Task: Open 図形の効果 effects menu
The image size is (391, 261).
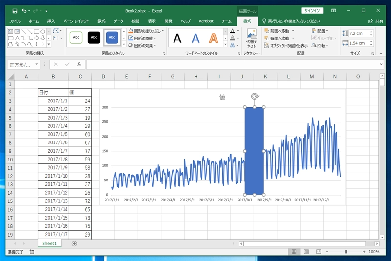Action: [142, 45]
